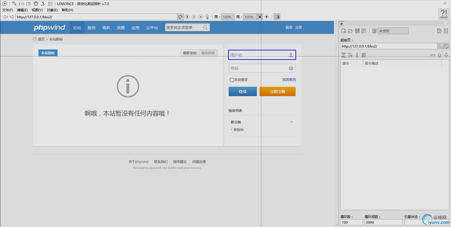This screenshot has width=451, height=227.
Task: Click the play icon in the title bar
Action: [x=5, y=4]
